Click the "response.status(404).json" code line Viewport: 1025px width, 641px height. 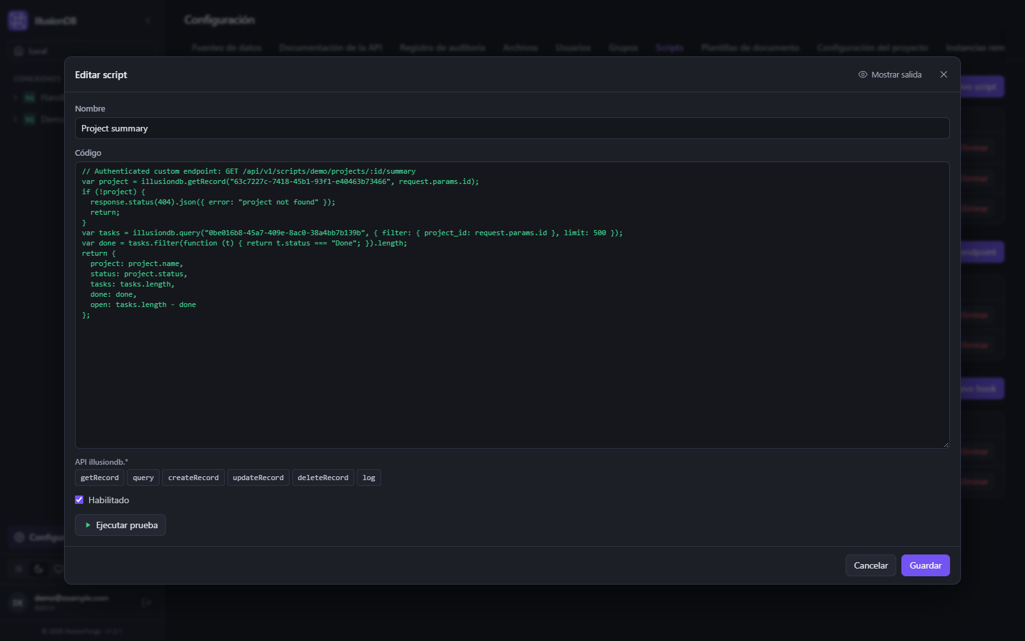(x=213, y=202)
